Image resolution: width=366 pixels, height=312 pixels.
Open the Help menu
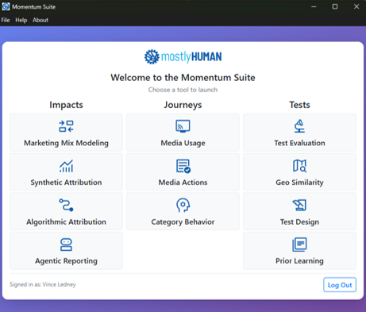pyautogui.click(x=21, y=20)
